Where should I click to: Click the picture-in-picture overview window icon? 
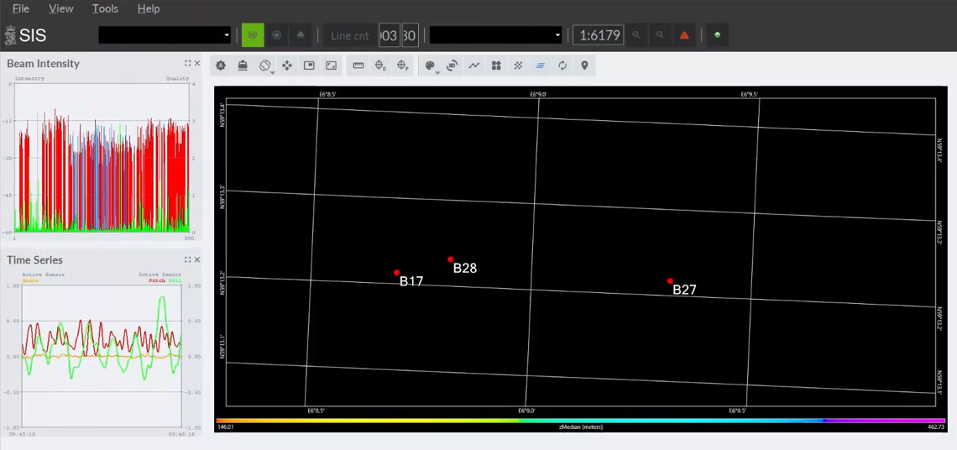click(309, 65)
